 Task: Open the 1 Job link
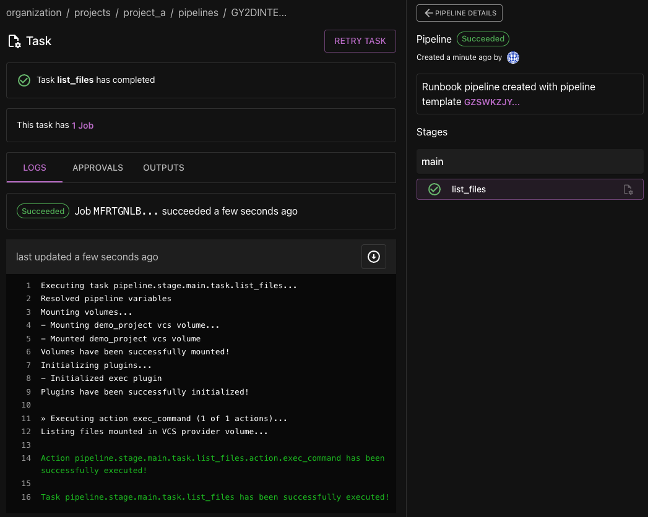coord(82,125)
